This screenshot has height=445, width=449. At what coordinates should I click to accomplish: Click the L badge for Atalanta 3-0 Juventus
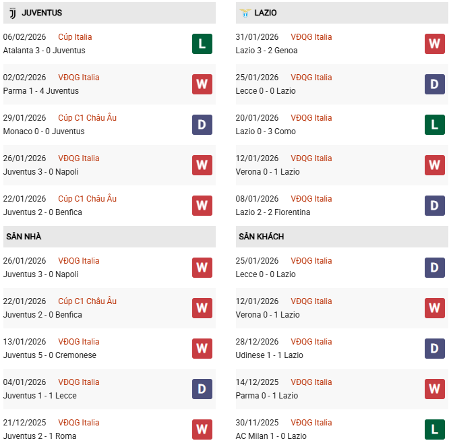pos(202,44)
